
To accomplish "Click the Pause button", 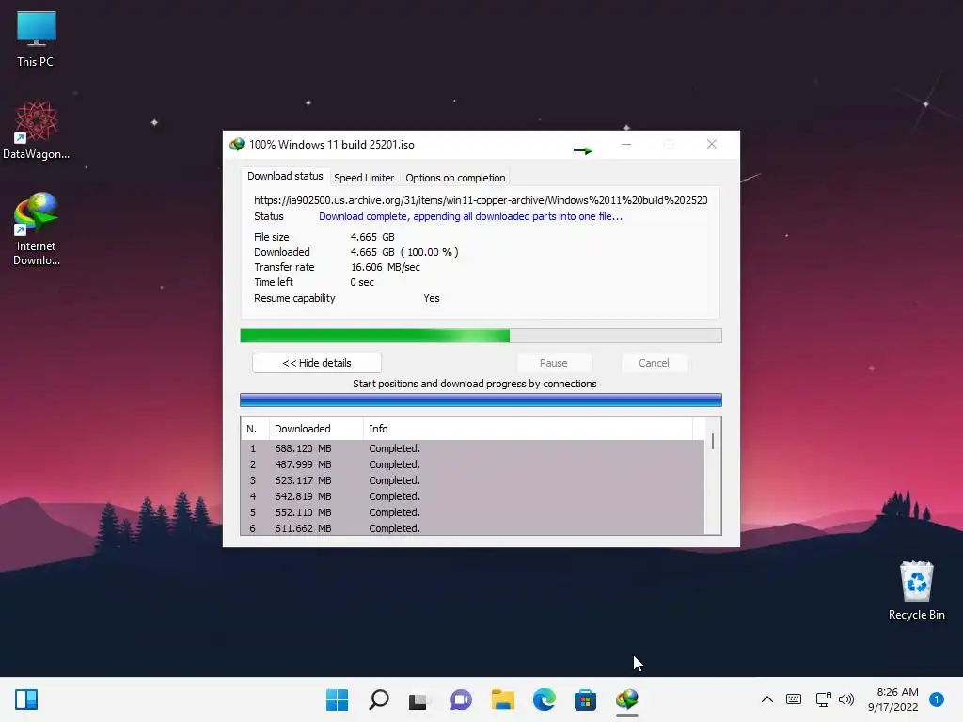I will pos(553,363).
